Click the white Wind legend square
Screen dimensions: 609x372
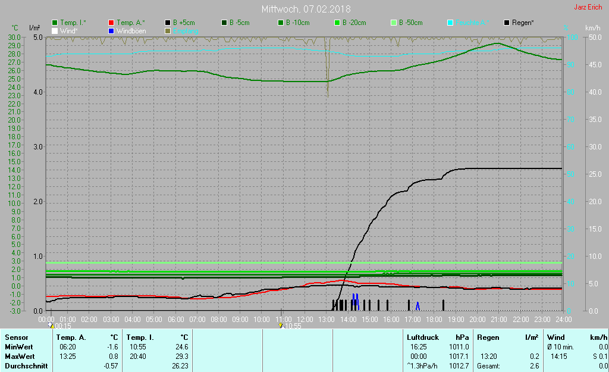[x=55, y=30]
